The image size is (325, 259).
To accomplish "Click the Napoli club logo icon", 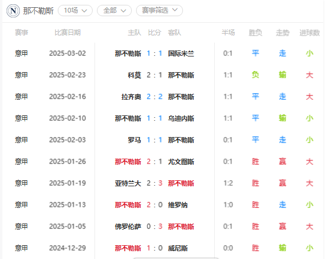I will coord(13,11).
